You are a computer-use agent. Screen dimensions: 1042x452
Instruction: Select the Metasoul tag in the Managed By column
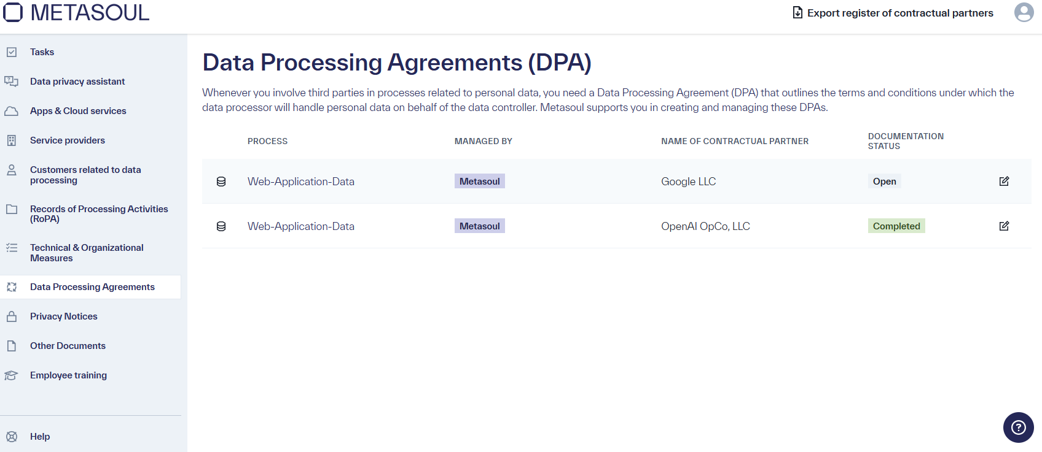point(480,181)
